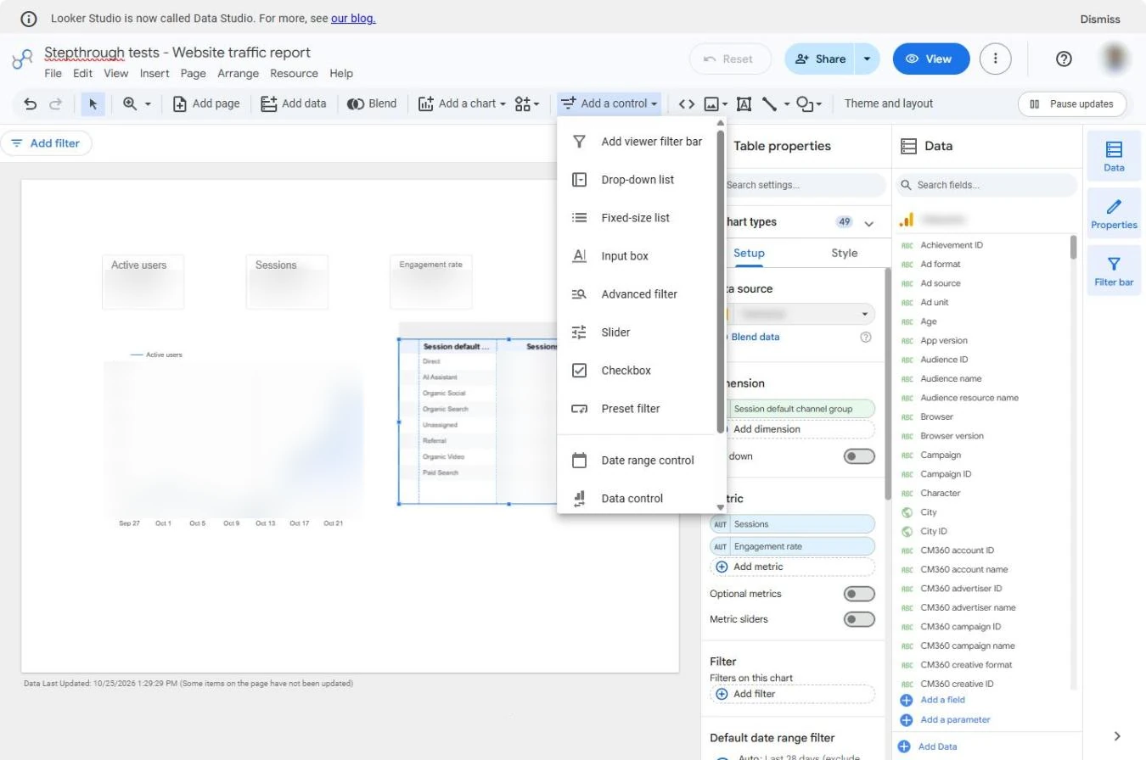Click Add data in toolbar
This screenshot has width=1146, height=760.
[293, 103]
